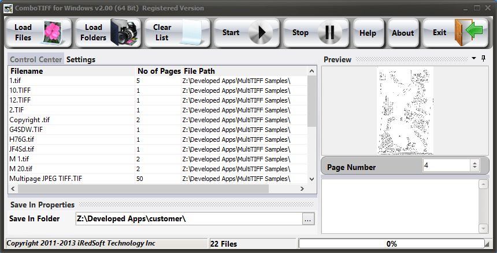Viewport: 497px width, 253px height.
Task: Click the file list scroll up arrow
Action: click(311, 71)
